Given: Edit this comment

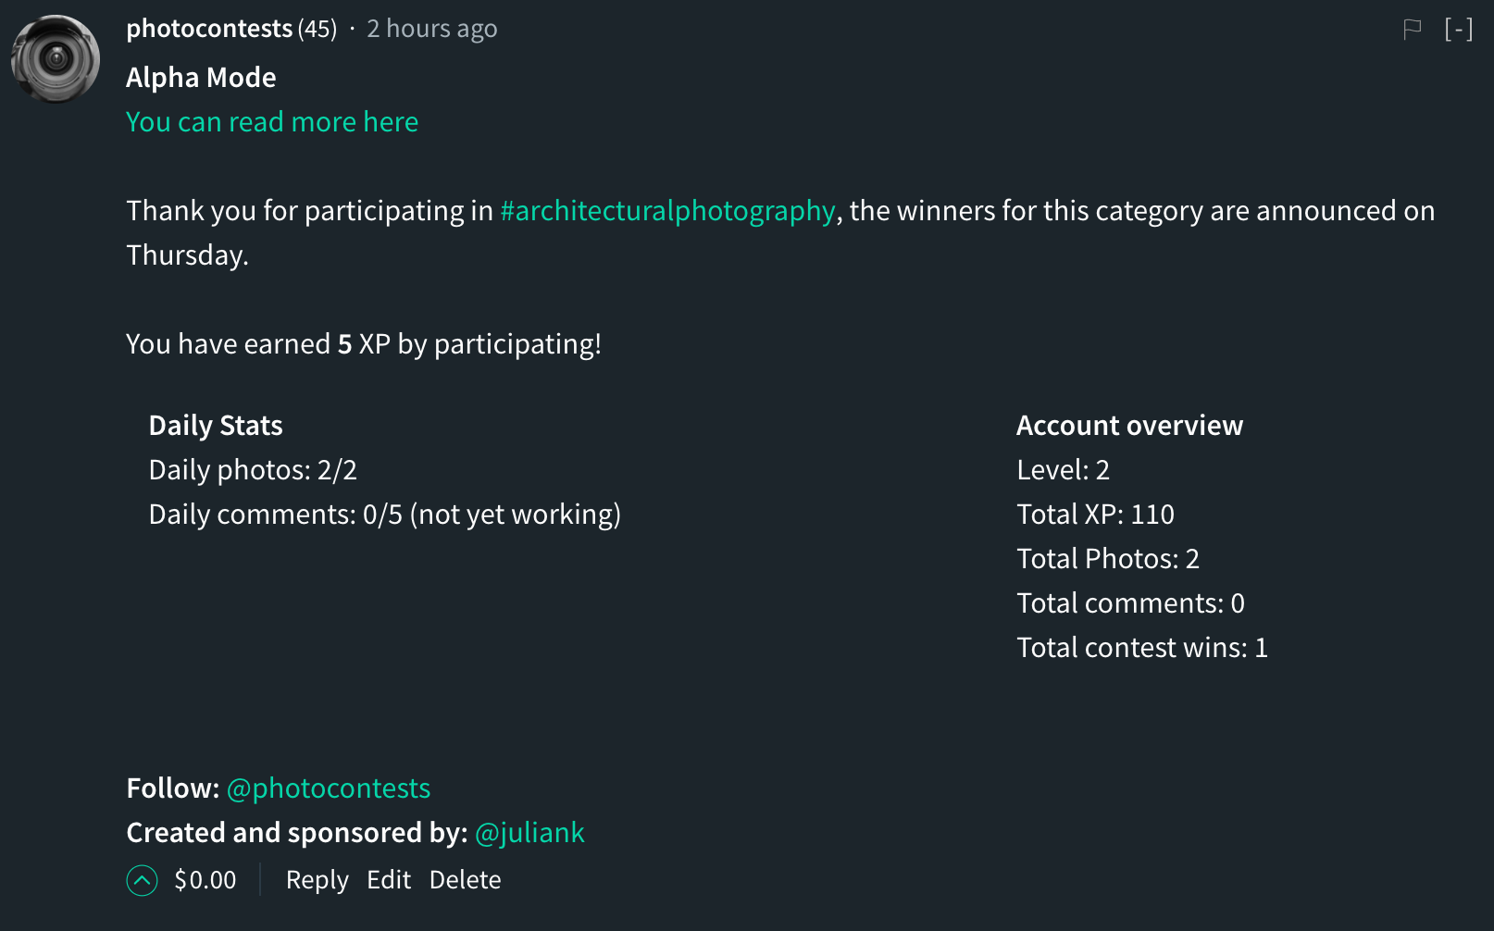Looking at the screenshot, I should pyautogui.click(x=389, y=880).
